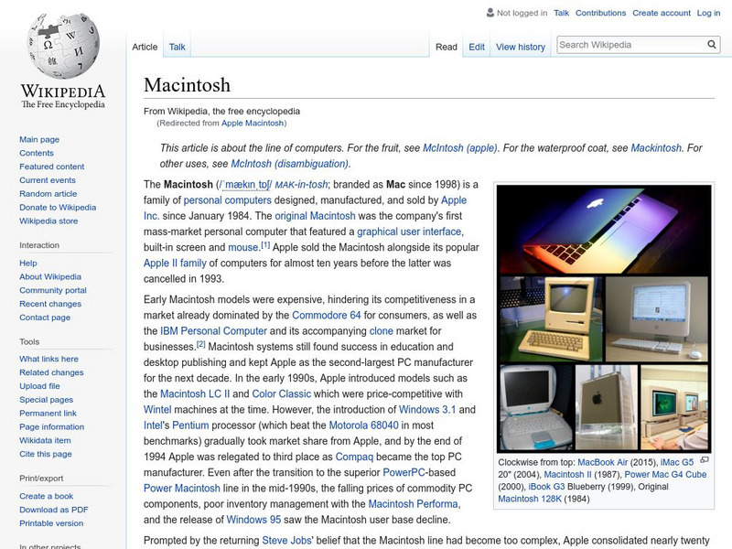Open Contents in the sidebar
Image resolution: width=732 pixels, height=549 pixels.
pyautogui.click(x=37, y=153)
